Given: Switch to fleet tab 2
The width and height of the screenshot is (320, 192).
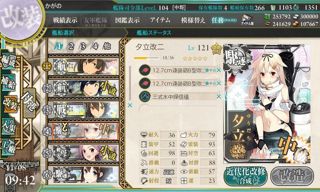Looking at the screenshot, I should pos(71,46).
